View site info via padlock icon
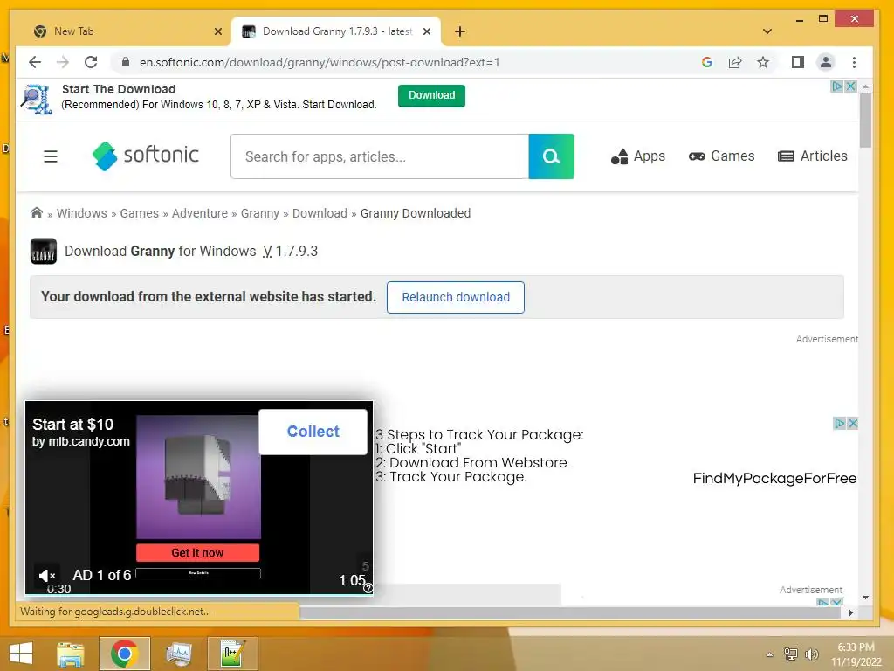Image resolution: width=894 pixels, height=671 pixels. point(126,62)
